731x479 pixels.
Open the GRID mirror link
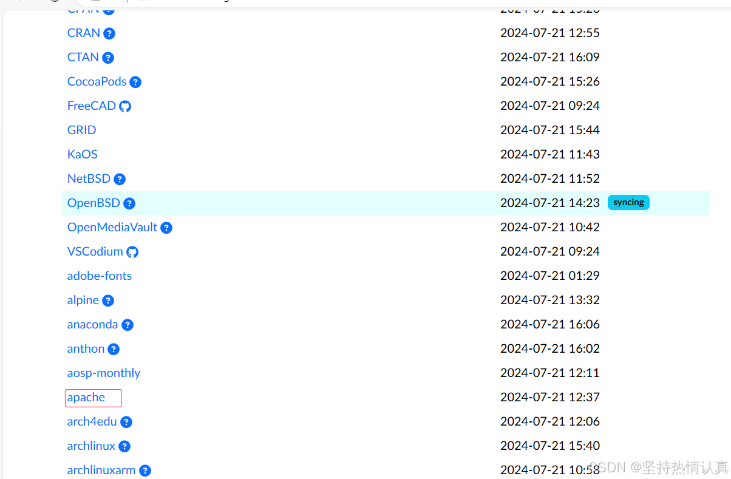(82, 130)
